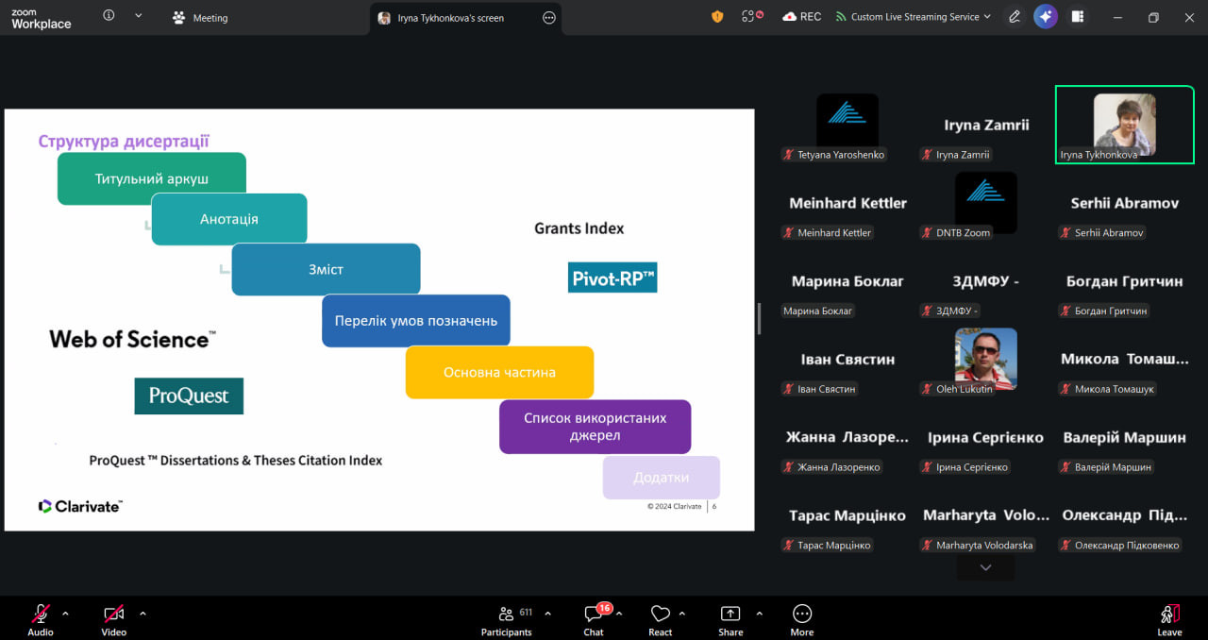Click the encryption shield icon

[717, 17]
